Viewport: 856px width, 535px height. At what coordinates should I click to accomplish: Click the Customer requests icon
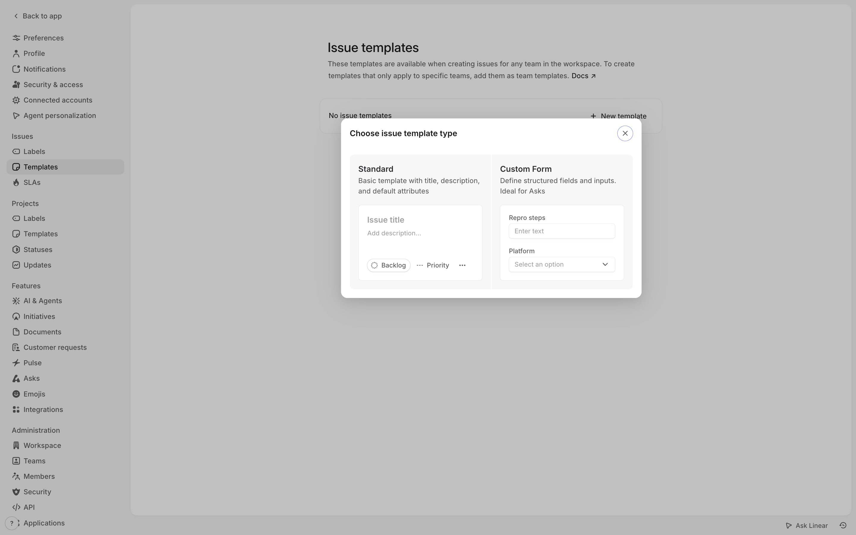16,347
